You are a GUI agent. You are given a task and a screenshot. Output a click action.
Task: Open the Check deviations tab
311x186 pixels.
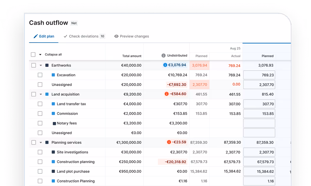click(84, 36)
